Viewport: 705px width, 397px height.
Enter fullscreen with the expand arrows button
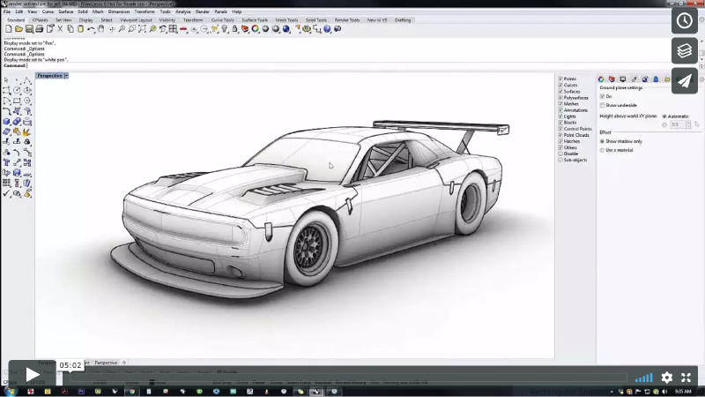pos(686,378)
